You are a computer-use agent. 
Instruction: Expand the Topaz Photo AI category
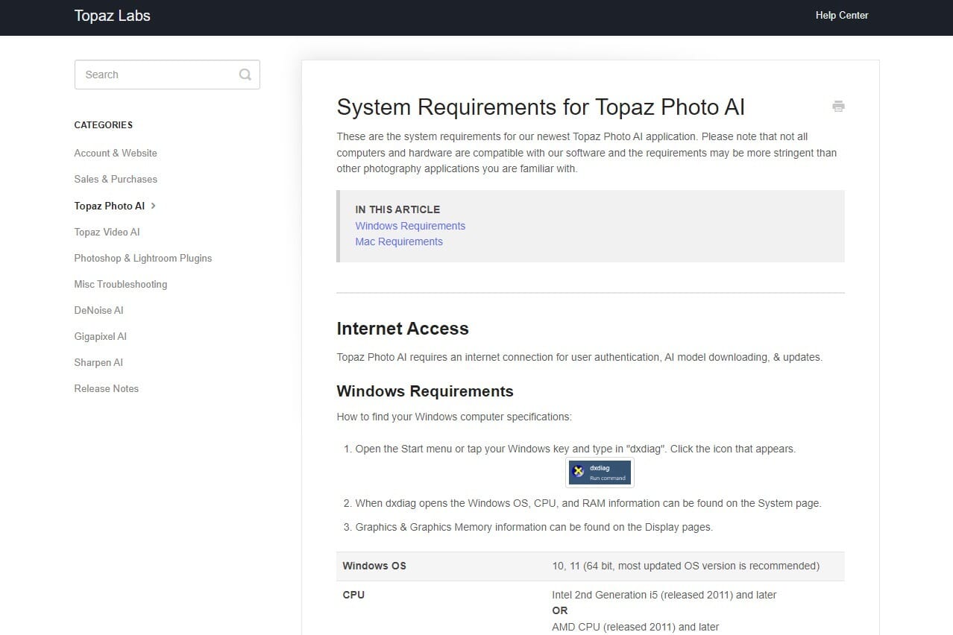[x=110, y=206]
